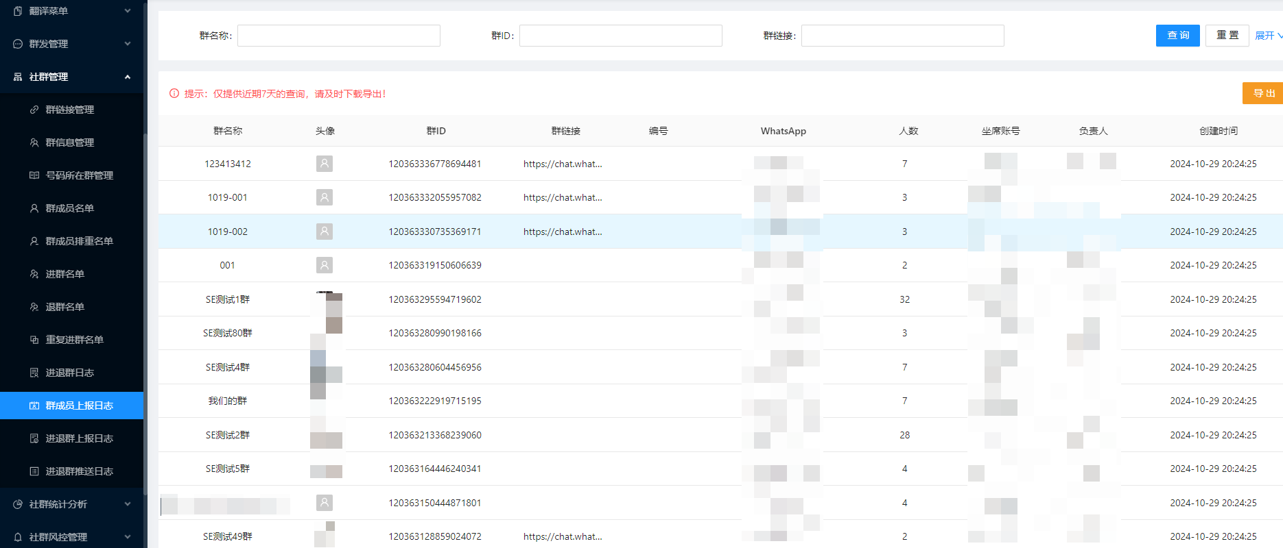The width and height of the screenshot is (1283, 548).
Task: Focus the 群名称 input field
Action: coord(339,36)
